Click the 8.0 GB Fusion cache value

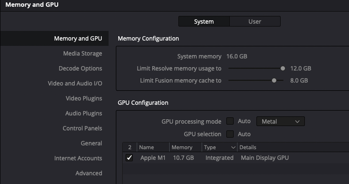tap(299, 81)
